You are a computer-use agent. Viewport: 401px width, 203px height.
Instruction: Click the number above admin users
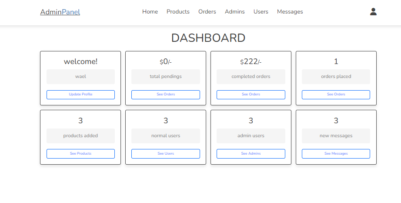251,121
